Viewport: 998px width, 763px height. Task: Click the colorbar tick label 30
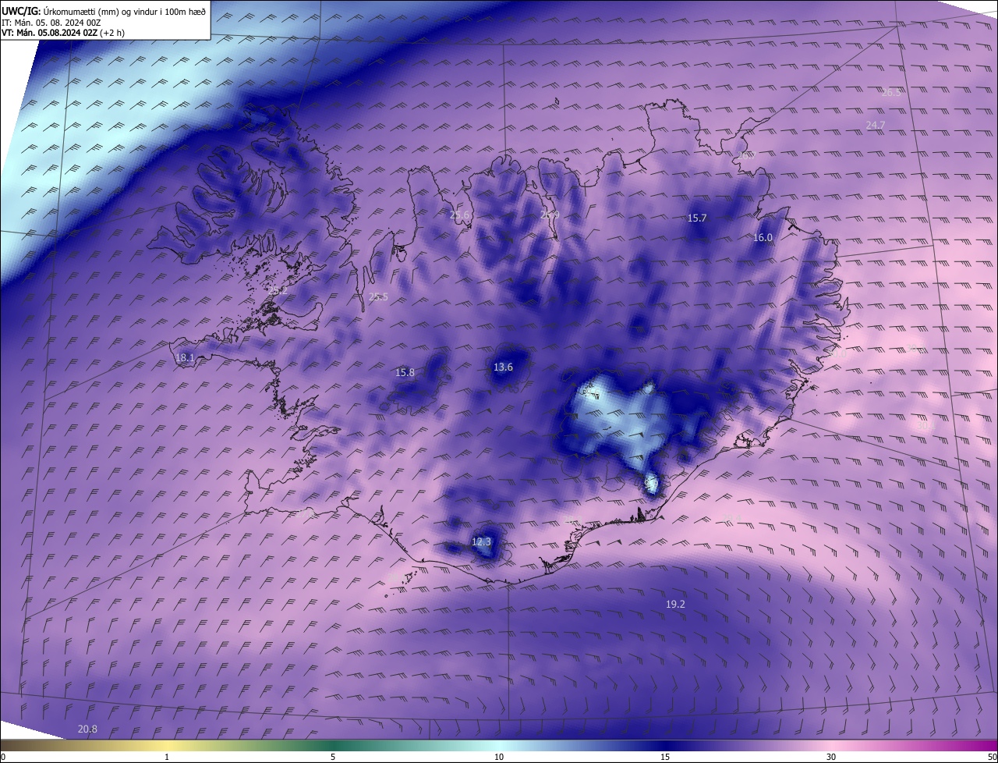coord(831,757)
